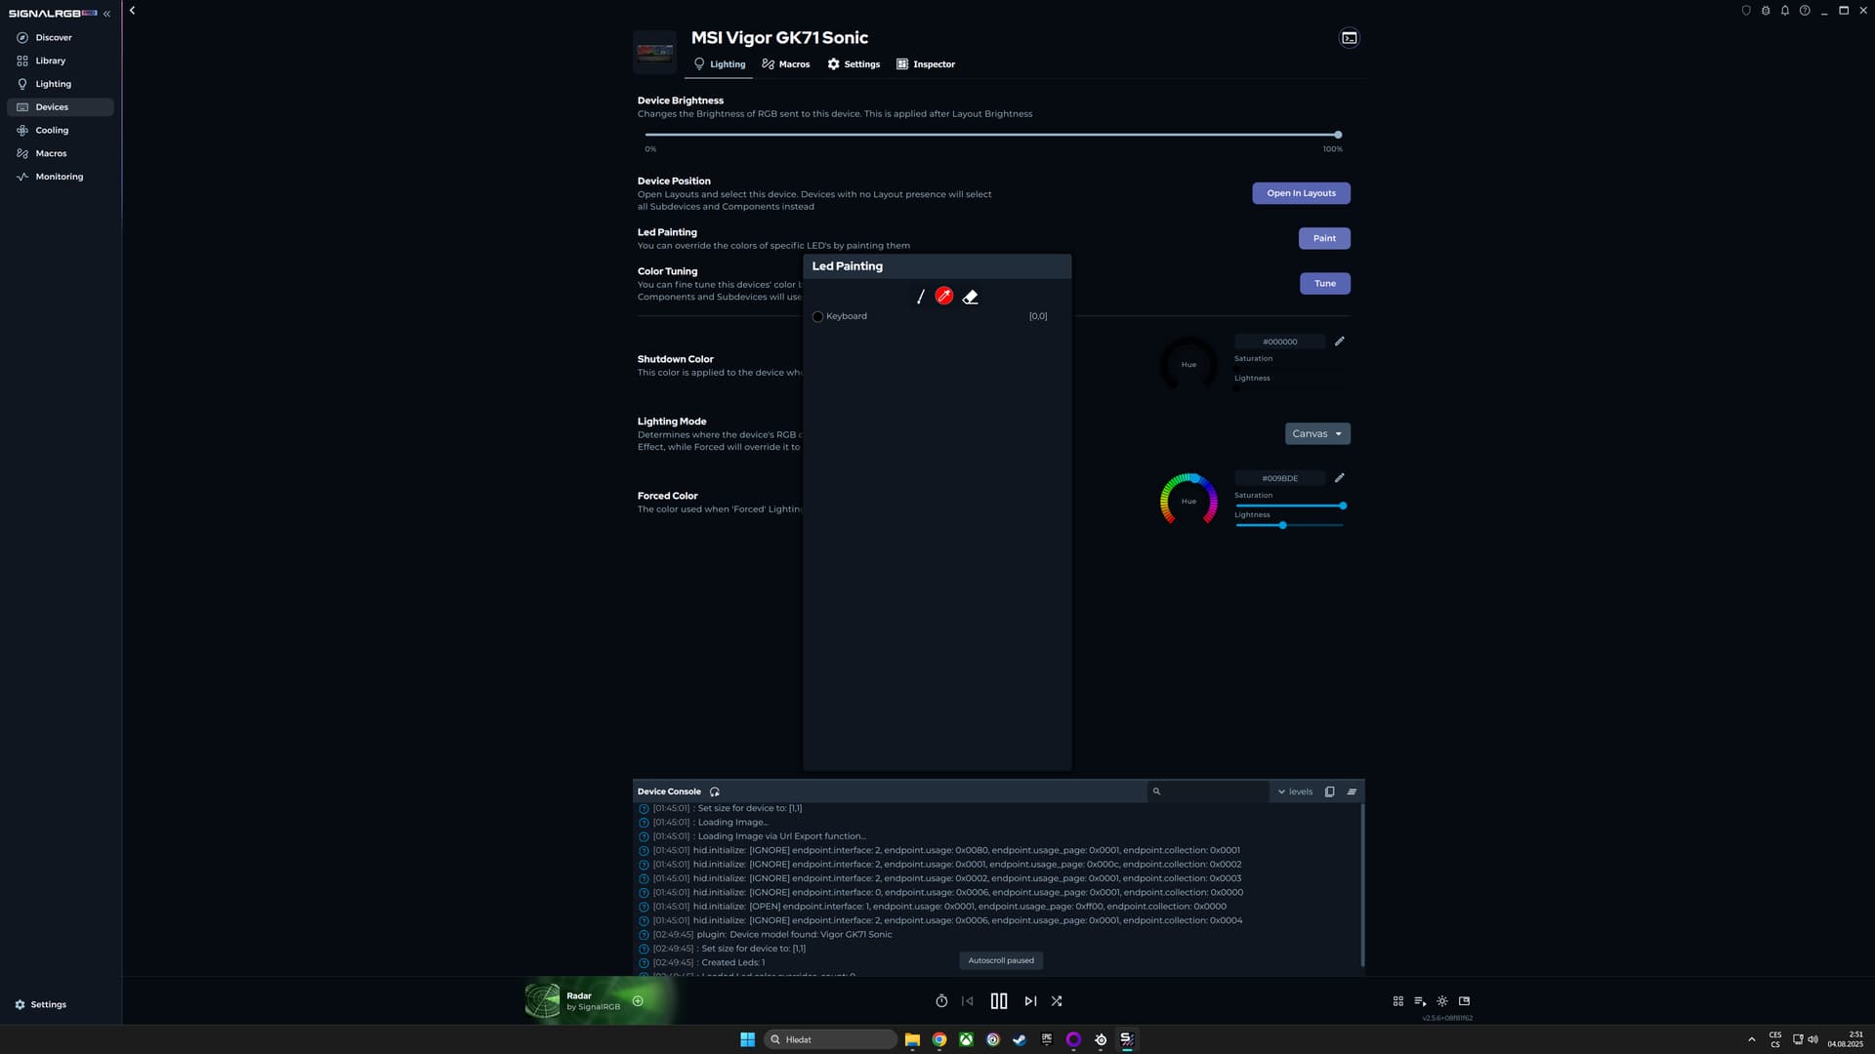Open the playlist queue icon

[1420, 1001]
